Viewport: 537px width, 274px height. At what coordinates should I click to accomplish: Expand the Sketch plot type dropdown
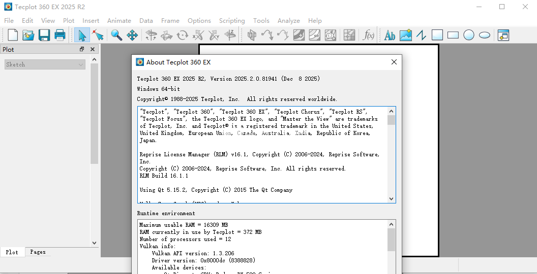[80, 64]
